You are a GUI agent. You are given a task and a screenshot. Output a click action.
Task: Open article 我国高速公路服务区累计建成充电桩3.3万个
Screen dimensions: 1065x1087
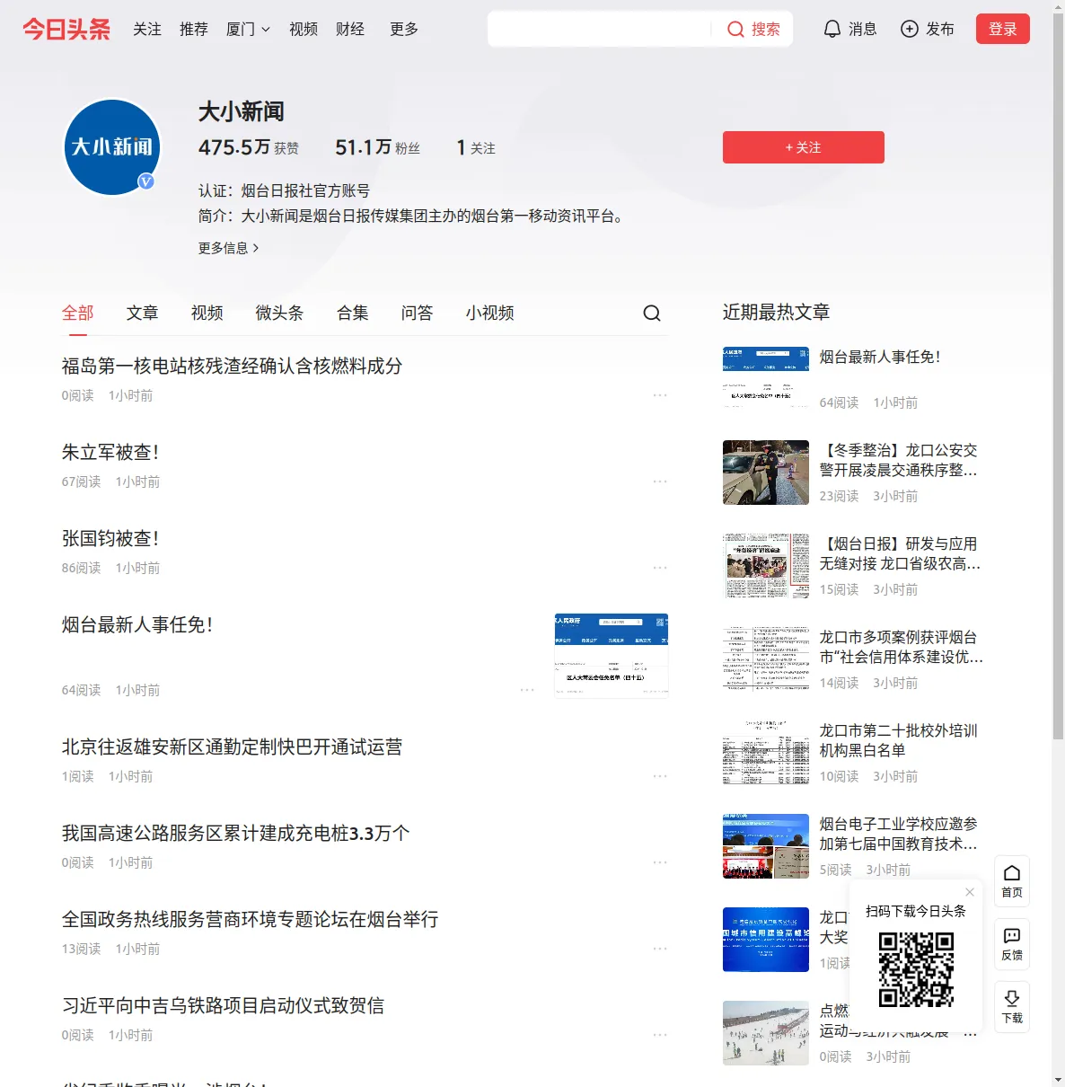click(x=235, y=834)
